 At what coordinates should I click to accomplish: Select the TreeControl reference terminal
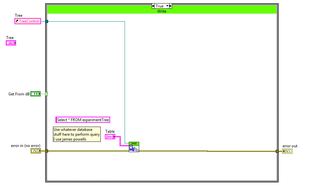(x=28, y=21)
